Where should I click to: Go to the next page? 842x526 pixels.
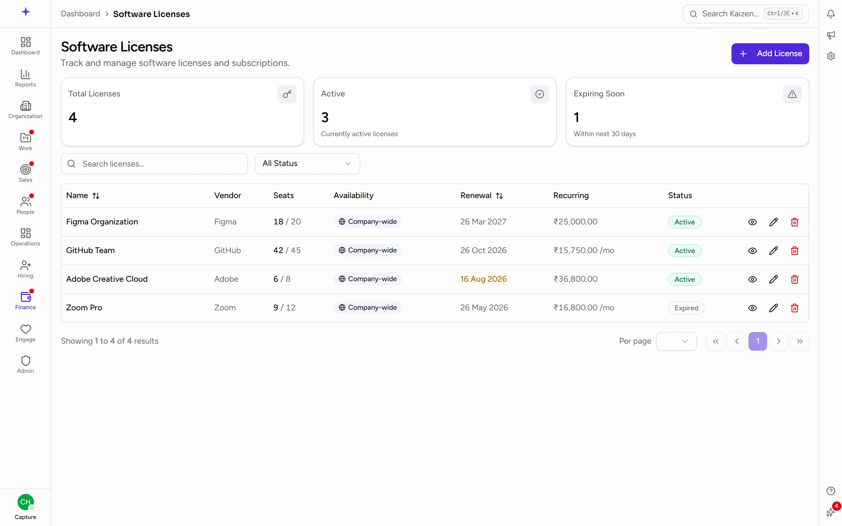pyautogui.click(x=779, y=341)
